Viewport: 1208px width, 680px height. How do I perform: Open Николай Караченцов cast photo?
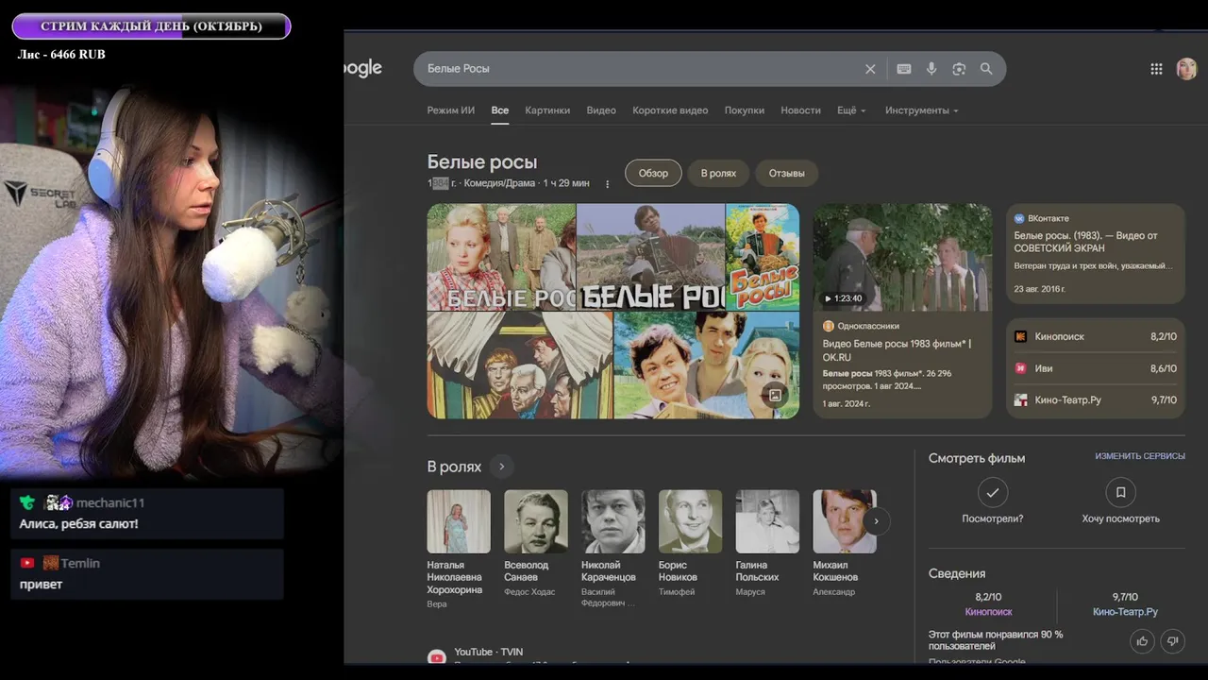tap(613, 521)
